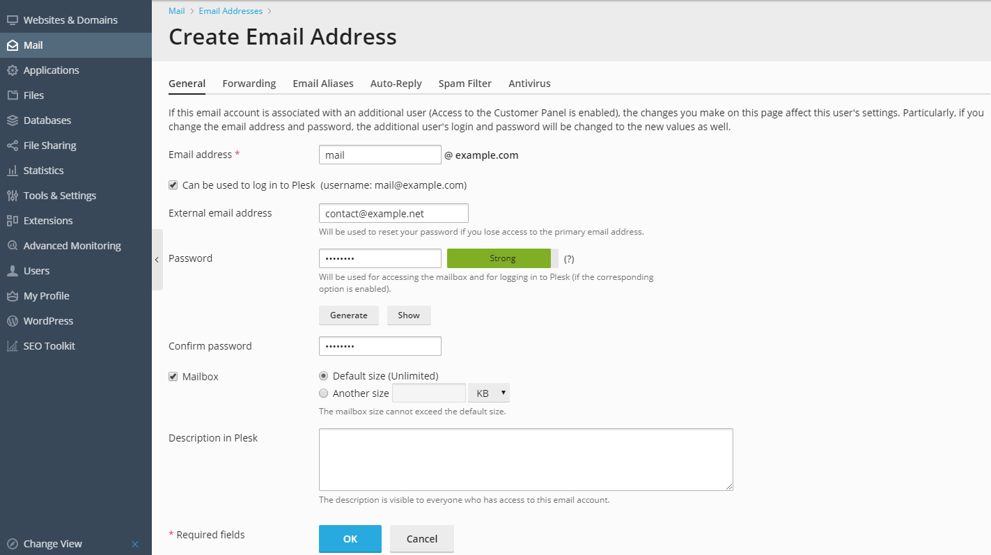Image resolution: width=991 pixels, height=555 pixels.
Task: Click the Description in Plesk text area
Action: tap(526, 460)
